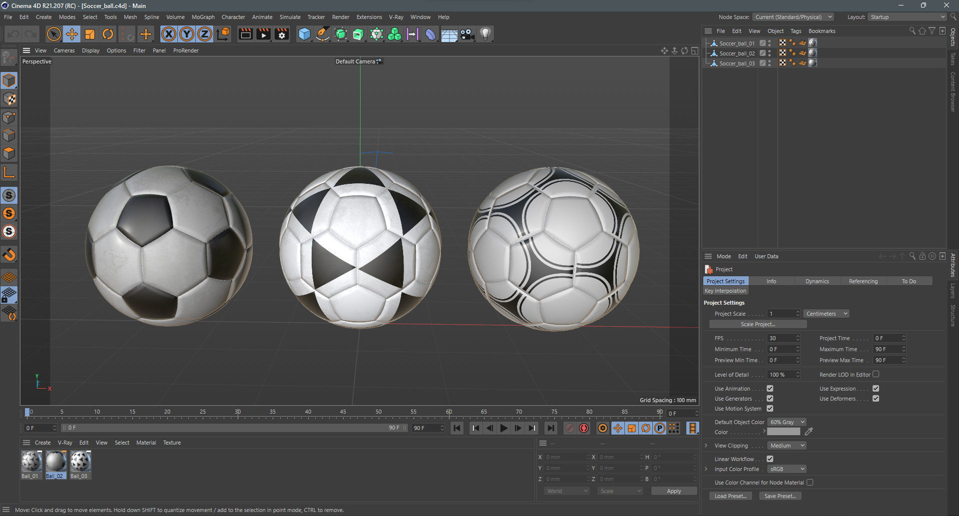
Task: Add a Camera object
Action: pos(467,34)
